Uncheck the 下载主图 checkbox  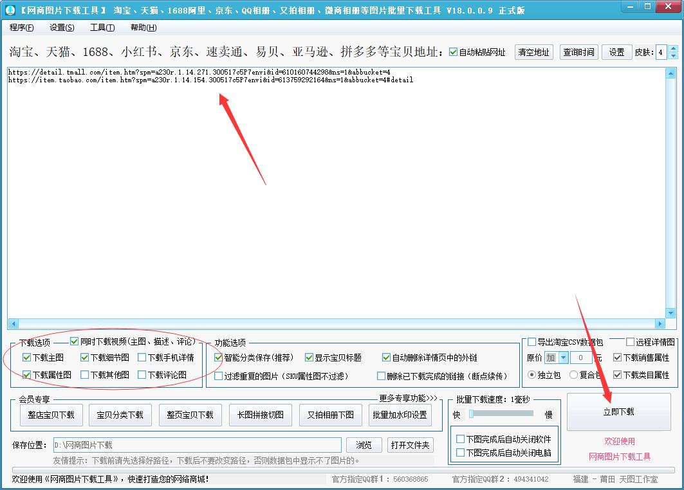click(26, 358)
